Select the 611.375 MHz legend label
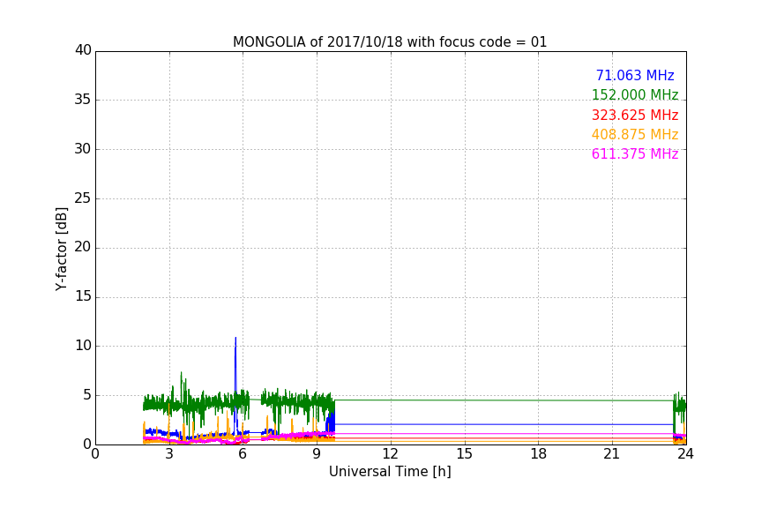This screenshot has width=762, height=508. pyautogui.click(x=635, y=153)
